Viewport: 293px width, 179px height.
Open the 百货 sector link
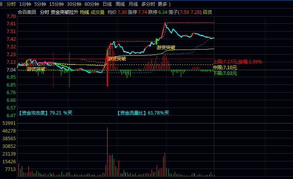(207, 12)
